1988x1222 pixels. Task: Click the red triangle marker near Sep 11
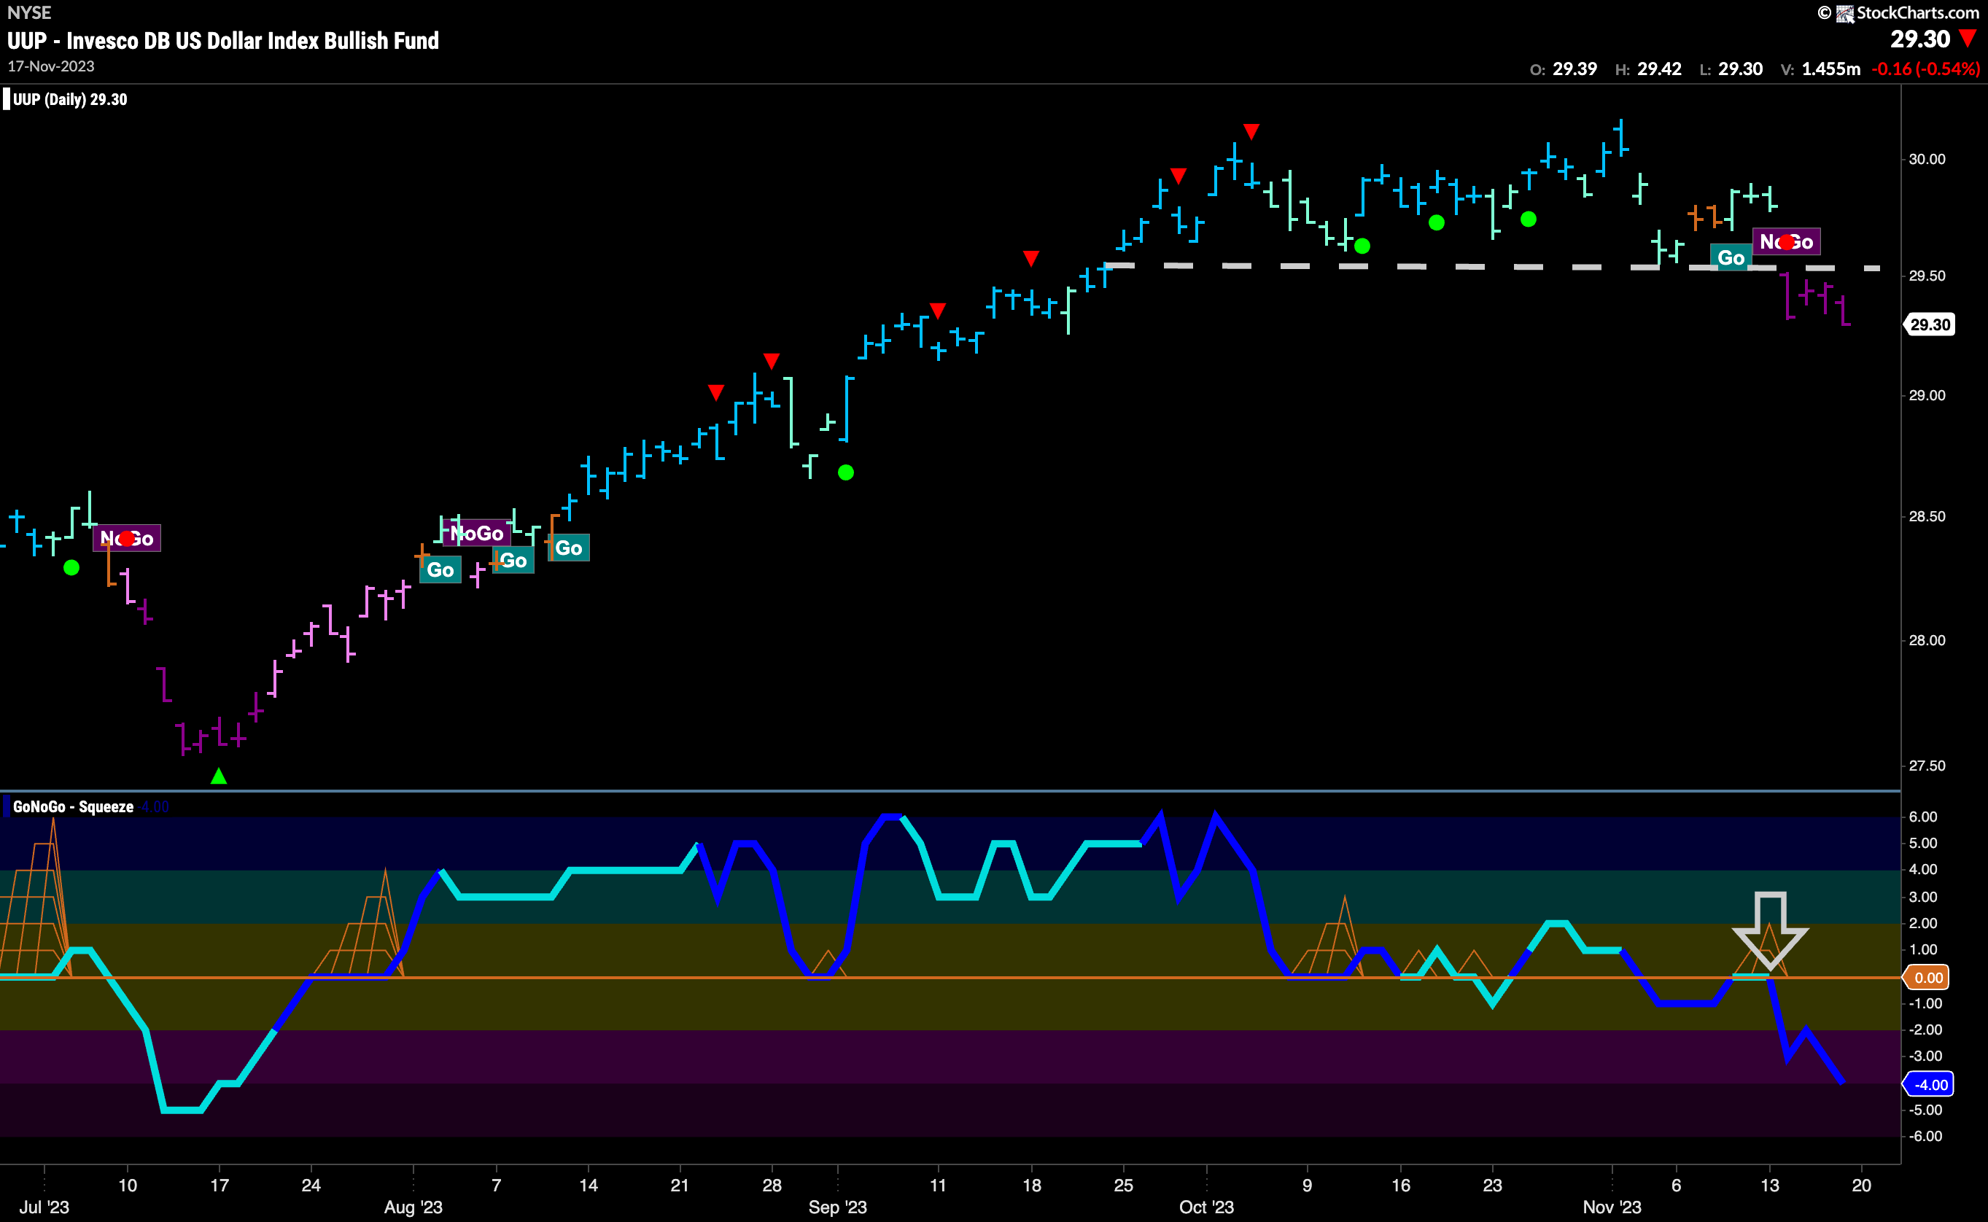[937, 311]
